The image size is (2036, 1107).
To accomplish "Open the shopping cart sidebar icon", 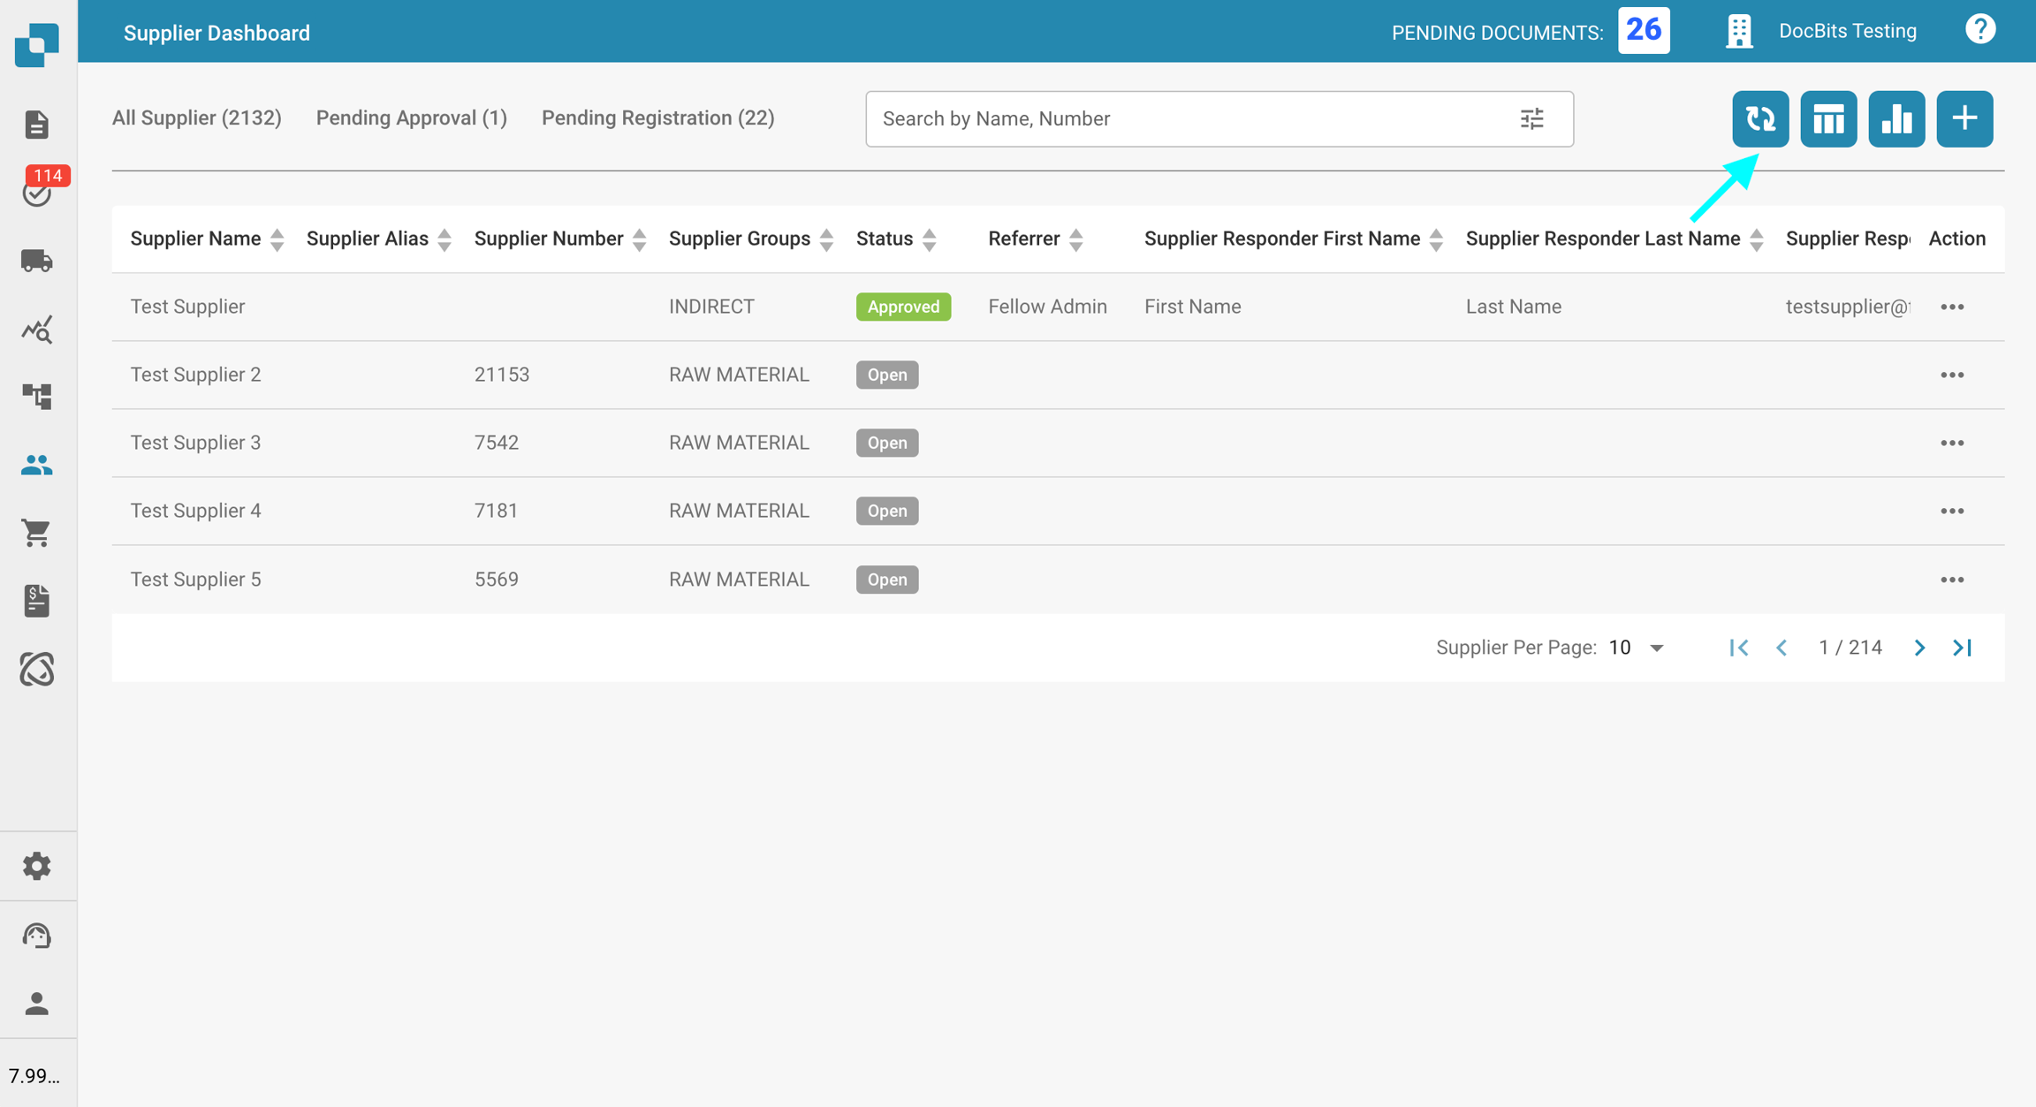I will [x=36, y=533].
